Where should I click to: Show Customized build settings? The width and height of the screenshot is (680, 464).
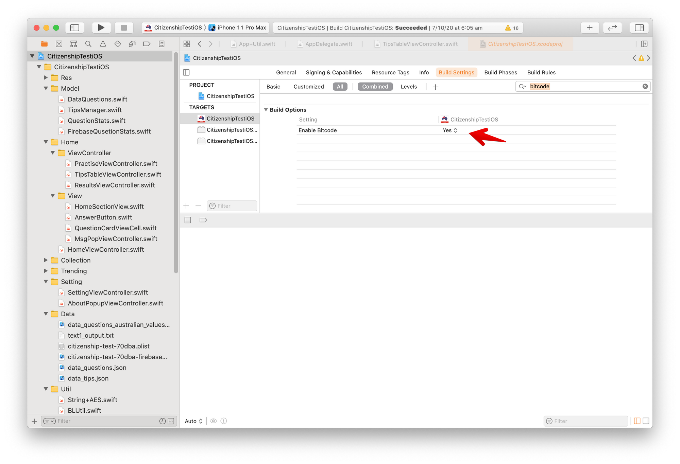(x=308, y=87)
